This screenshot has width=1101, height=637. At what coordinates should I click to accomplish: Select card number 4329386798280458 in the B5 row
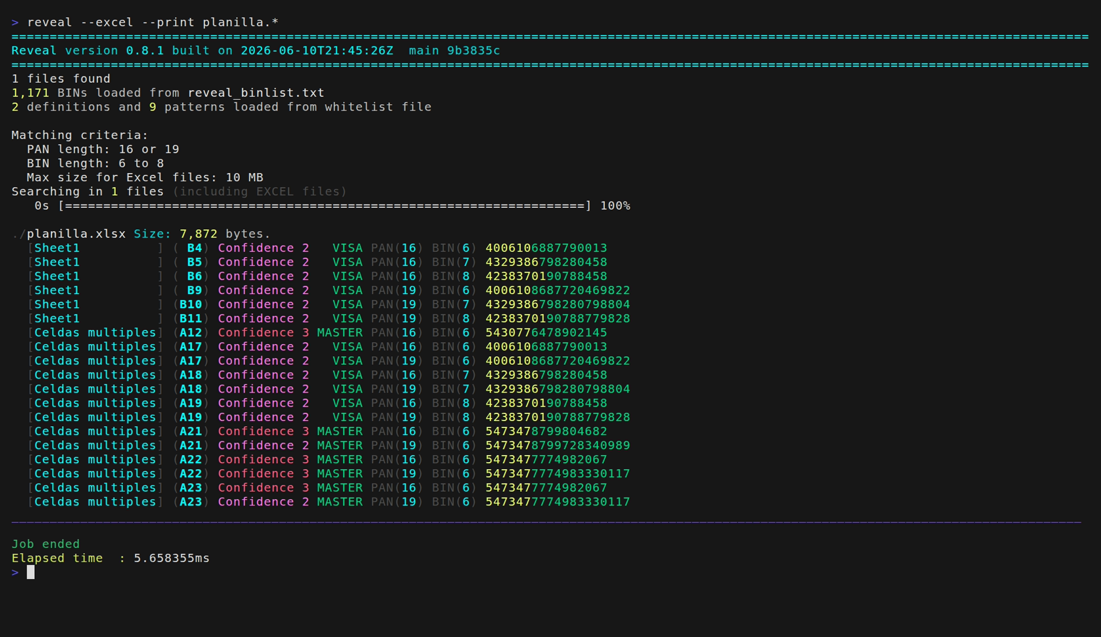pyautogui.click(x=546, y=262)
